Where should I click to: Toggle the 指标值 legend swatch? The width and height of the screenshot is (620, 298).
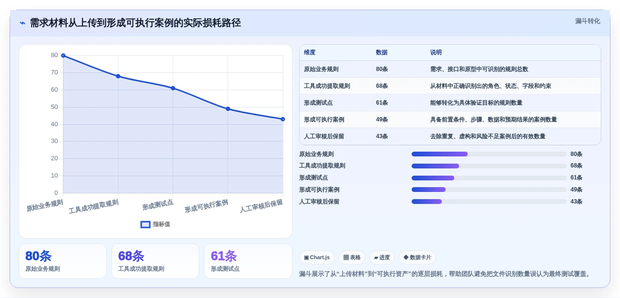tap(146, 224)
